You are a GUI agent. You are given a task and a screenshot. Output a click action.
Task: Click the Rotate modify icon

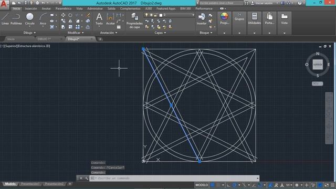(x=70, y=15)
